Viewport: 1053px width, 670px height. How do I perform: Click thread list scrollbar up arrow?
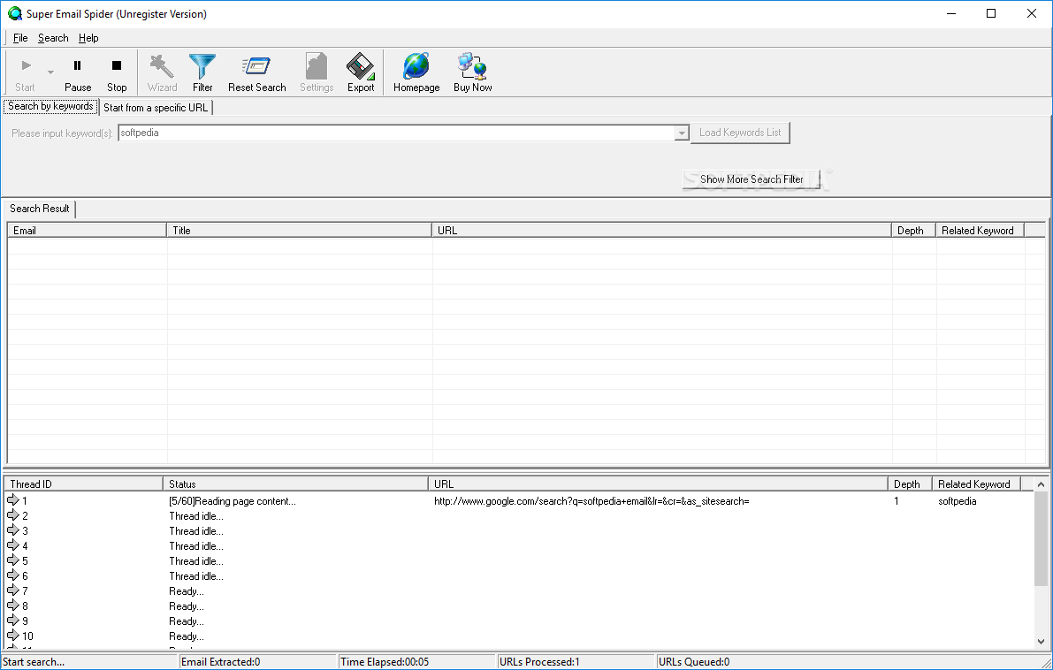tap(1041, 484)
